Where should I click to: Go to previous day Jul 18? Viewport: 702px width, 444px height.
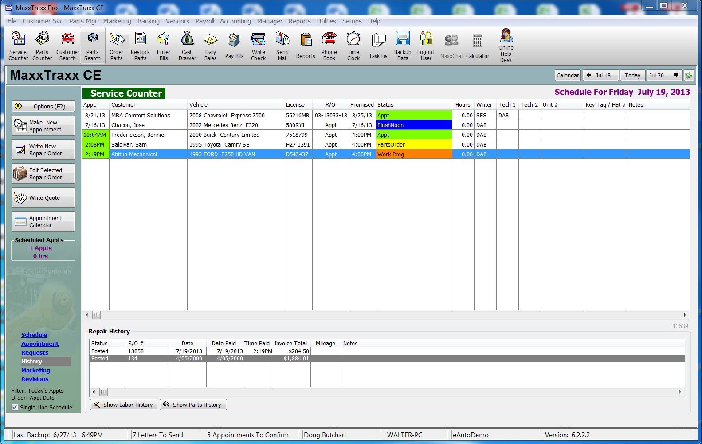(600, 75)
